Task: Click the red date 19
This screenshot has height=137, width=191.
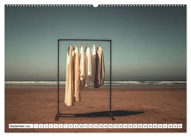Action: [125, 126]
